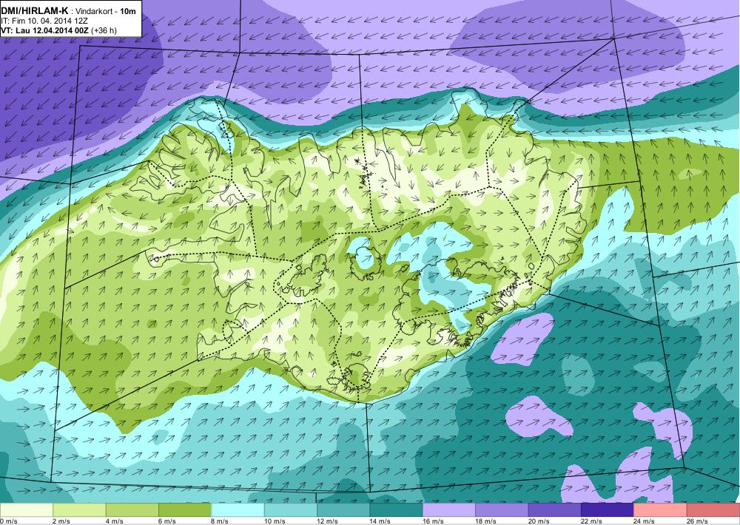Click the '22 m/s' legend label
The image size is (740, 525).
(592, 521)
